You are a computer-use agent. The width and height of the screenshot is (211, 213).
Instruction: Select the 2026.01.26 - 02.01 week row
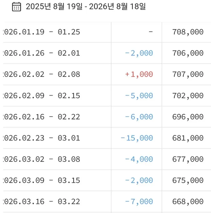[x=107, y=53]
